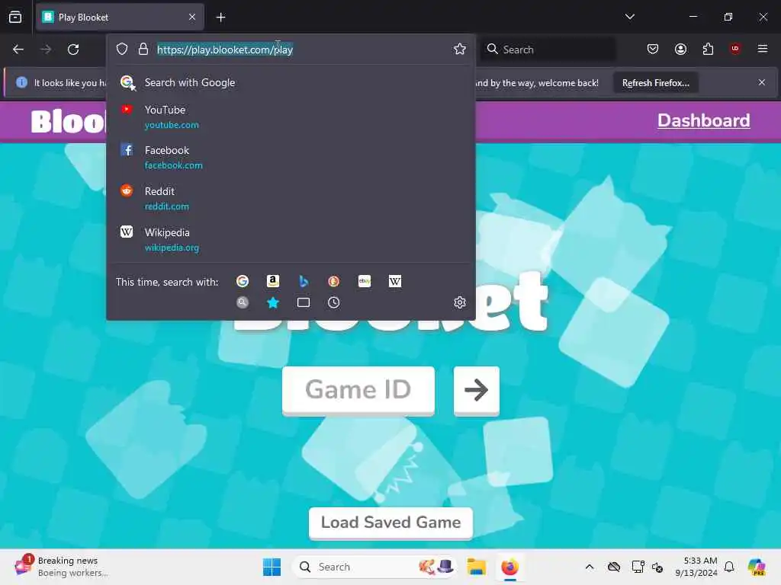Open Firefox account icon
781x585 pixels.
pyautogui.click(x=680, y=49)
